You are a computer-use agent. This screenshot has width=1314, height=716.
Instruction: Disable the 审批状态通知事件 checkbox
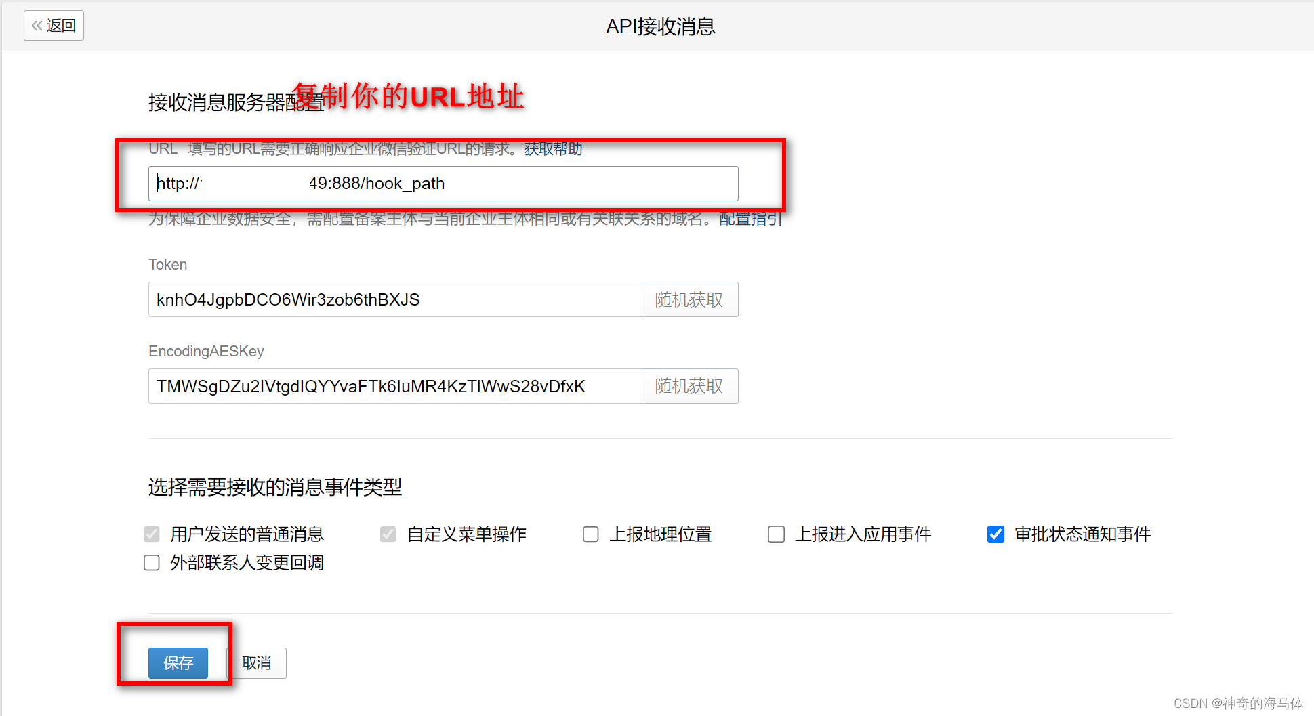click(995, 534)
